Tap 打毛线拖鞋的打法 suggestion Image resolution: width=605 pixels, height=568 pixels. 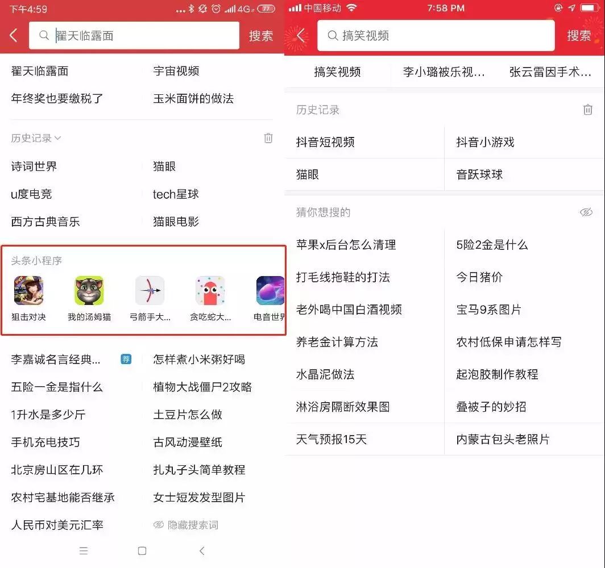(343, 277)
